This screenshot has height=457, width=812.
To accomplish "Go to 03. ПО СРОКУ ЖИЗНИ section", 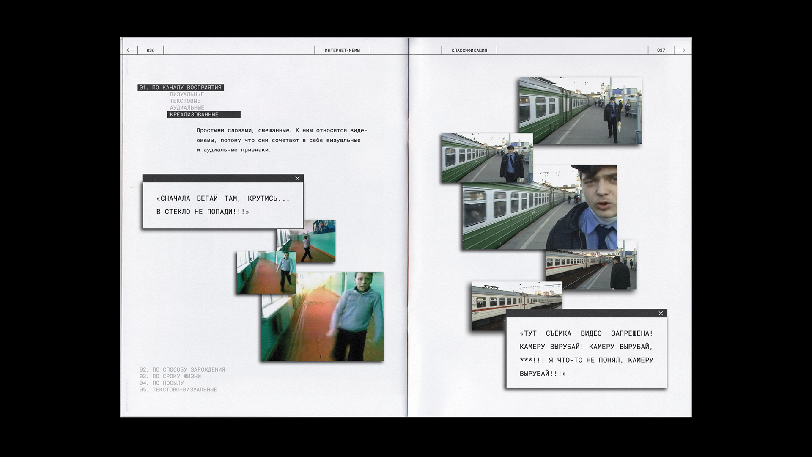I will click(x=170, y=376).
